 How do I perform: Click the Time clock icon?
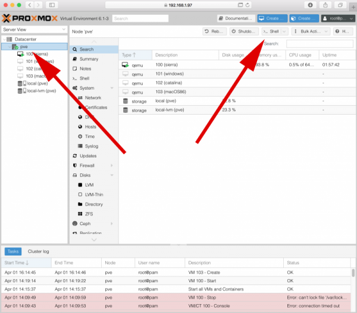[80, 137]
